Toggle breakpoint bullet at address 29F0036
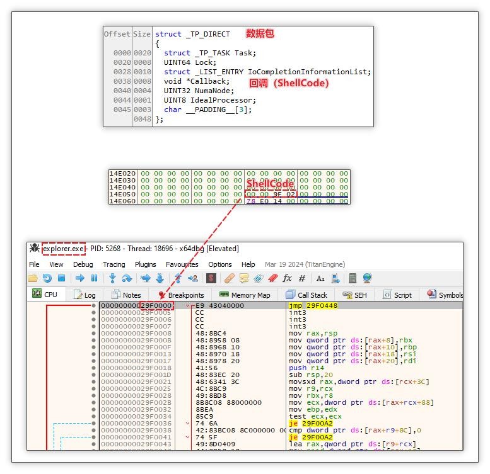The image size is (490, 474). pos(93,424)
